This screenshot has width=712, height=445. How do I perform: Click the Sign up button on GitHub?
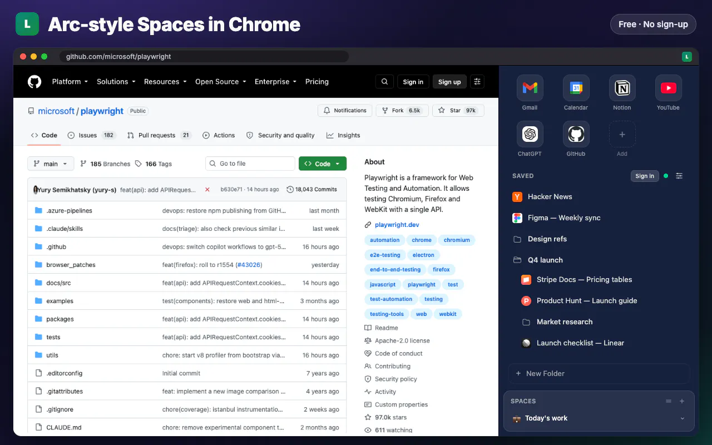click(449, 82)
